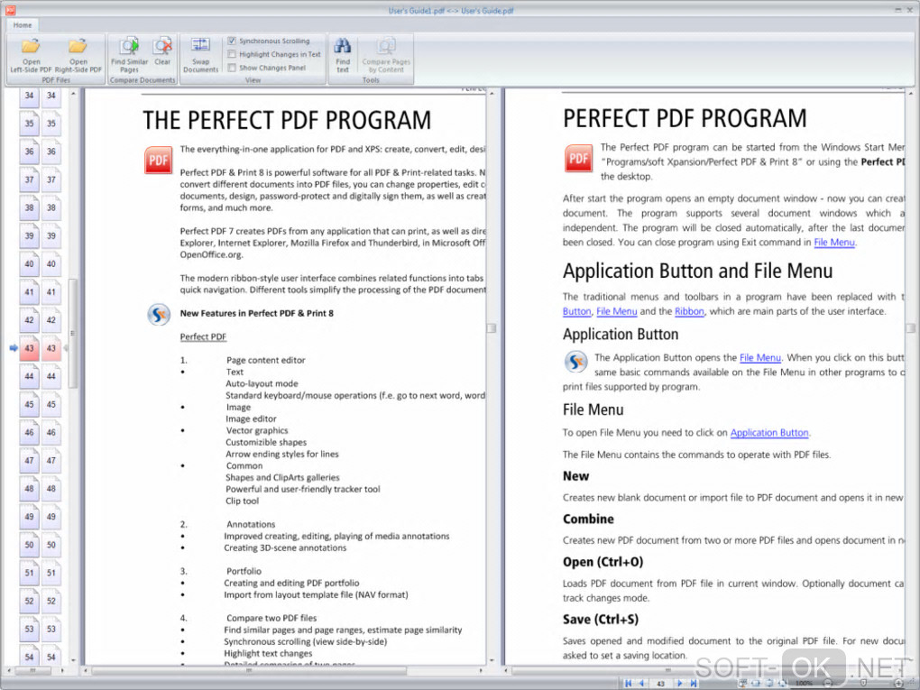Go to previous page in status bar

[641, 683]
